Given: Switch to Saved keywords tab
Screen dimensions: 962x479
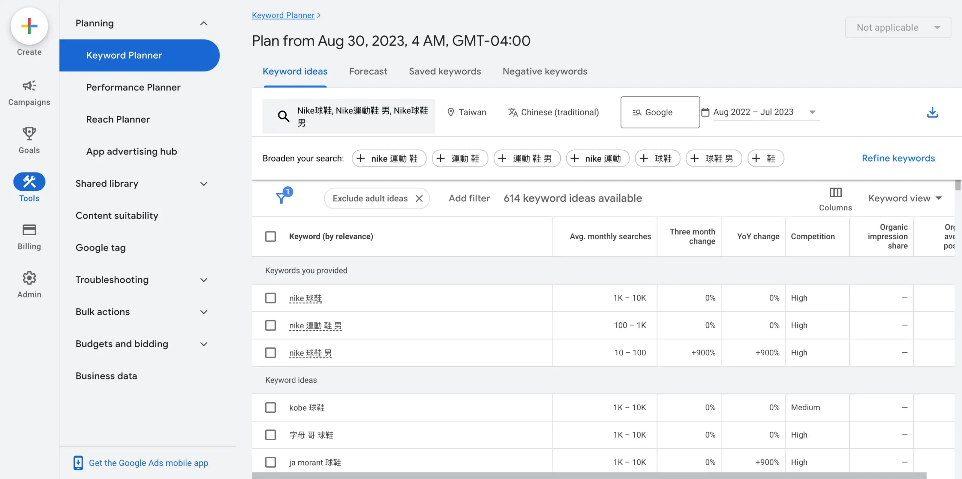Looking at the screenshot, I should tap(445, 71).
